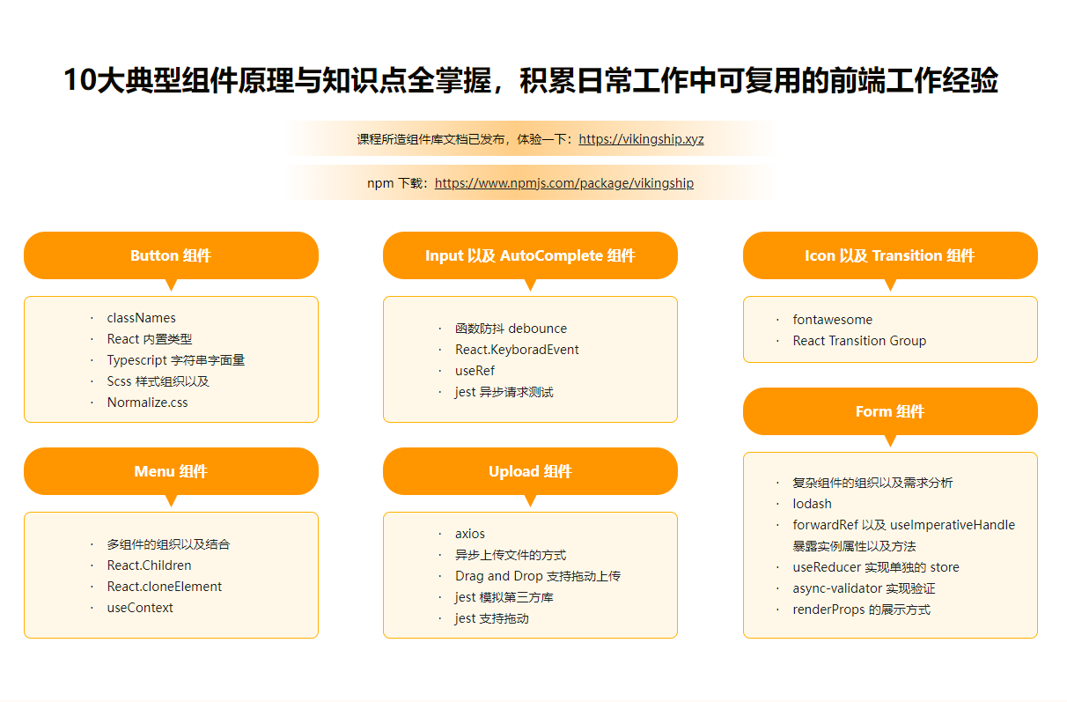Viewport: 1067px width, 702px height.
Task: Click the React.KeyboradEvent entry
Action: coord(517,350)
